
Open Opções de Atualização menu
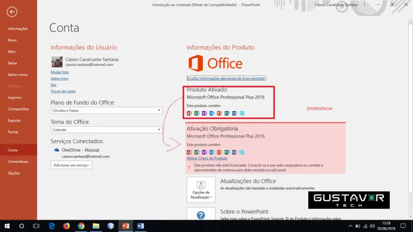point(201,190)
